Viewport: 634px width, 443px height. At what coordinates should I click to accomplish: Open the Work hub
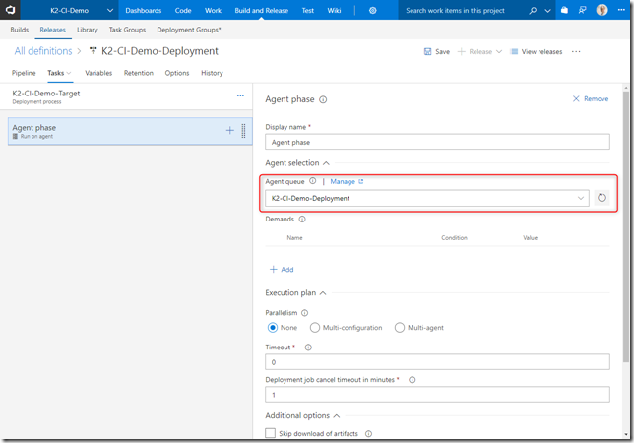coord(213,10)
